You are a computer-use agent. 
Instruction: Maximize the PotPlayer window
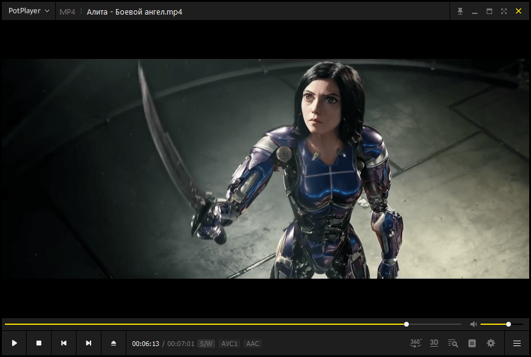489,11
